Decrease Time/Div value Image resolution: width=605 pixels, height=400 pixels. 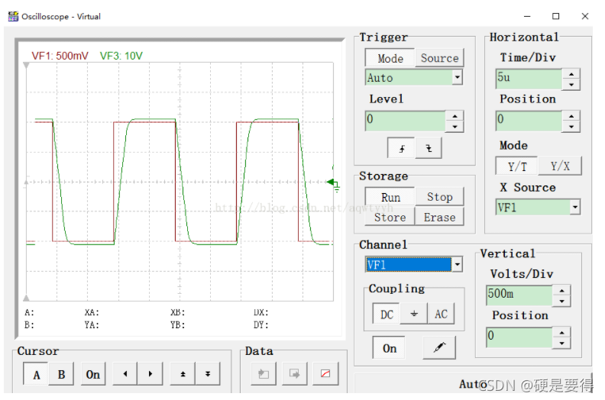tap(571, 85)
